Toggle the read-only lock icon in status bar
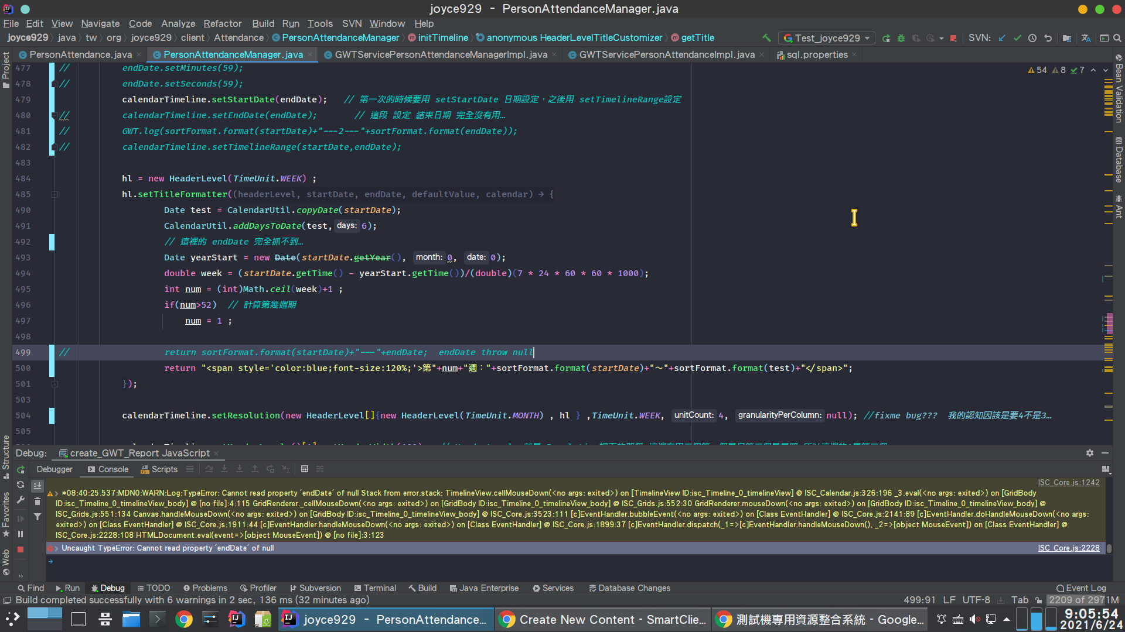 click(1038, 600)
